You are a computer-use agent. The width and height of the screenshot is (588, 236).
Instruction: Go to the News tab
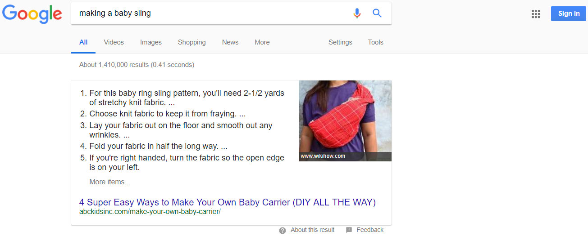coord(230,42)
